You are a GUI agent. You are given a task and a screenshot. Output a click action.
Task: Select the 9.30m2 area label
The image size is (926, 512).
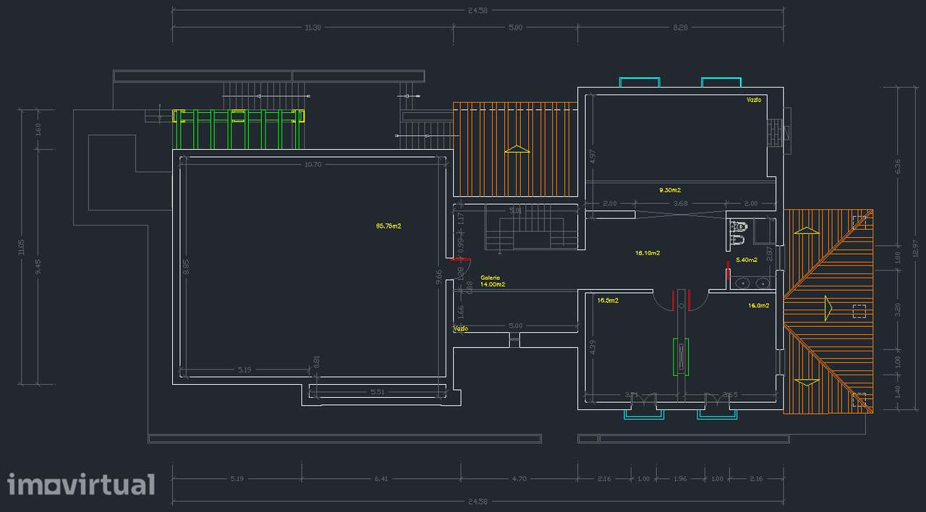[670, 189]
